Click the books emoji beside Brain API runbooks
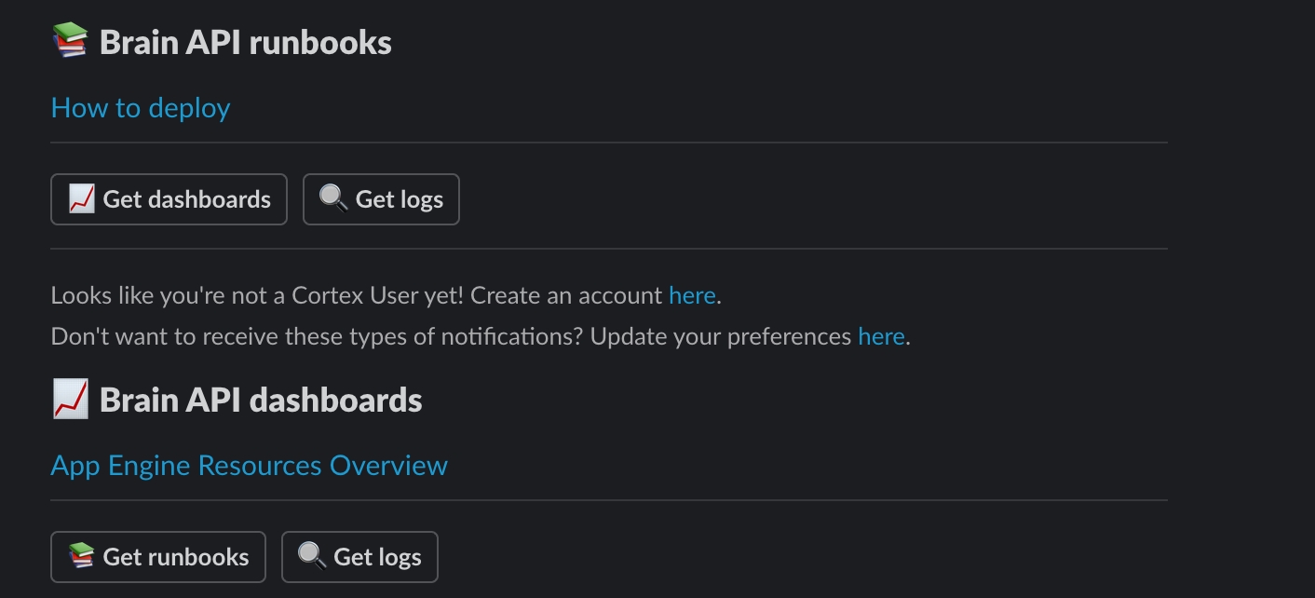Screen dimensions: 1315x598 pos(70,42)
